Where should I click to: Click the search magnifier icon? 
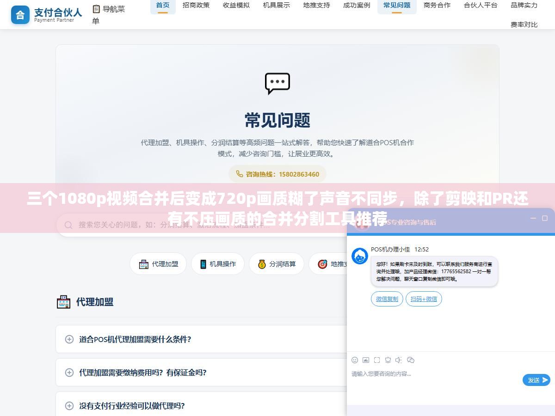[68, 225]
